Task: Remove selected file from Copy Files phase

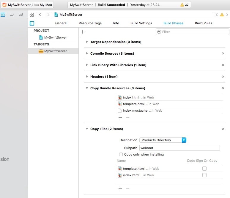Action: [x=127, y=189]
